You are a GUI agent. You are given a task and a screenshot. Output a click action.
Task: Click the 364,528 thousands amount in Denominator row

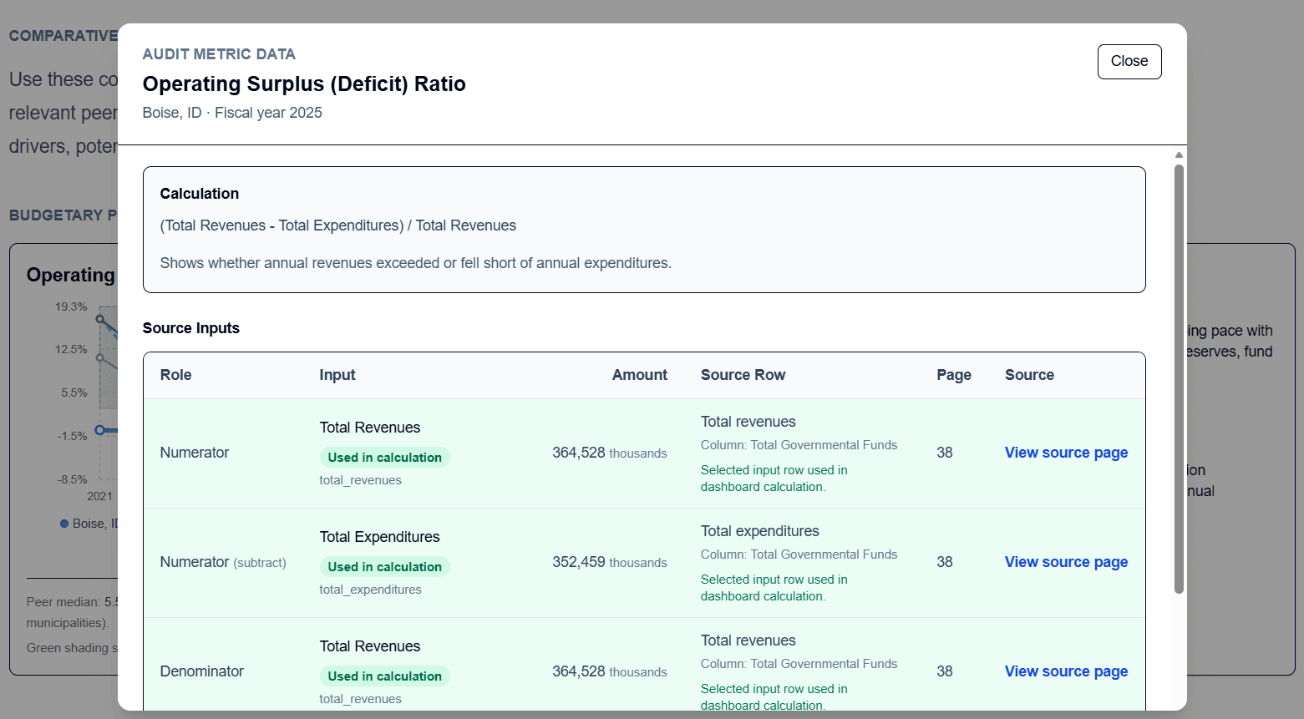(609, 671)
